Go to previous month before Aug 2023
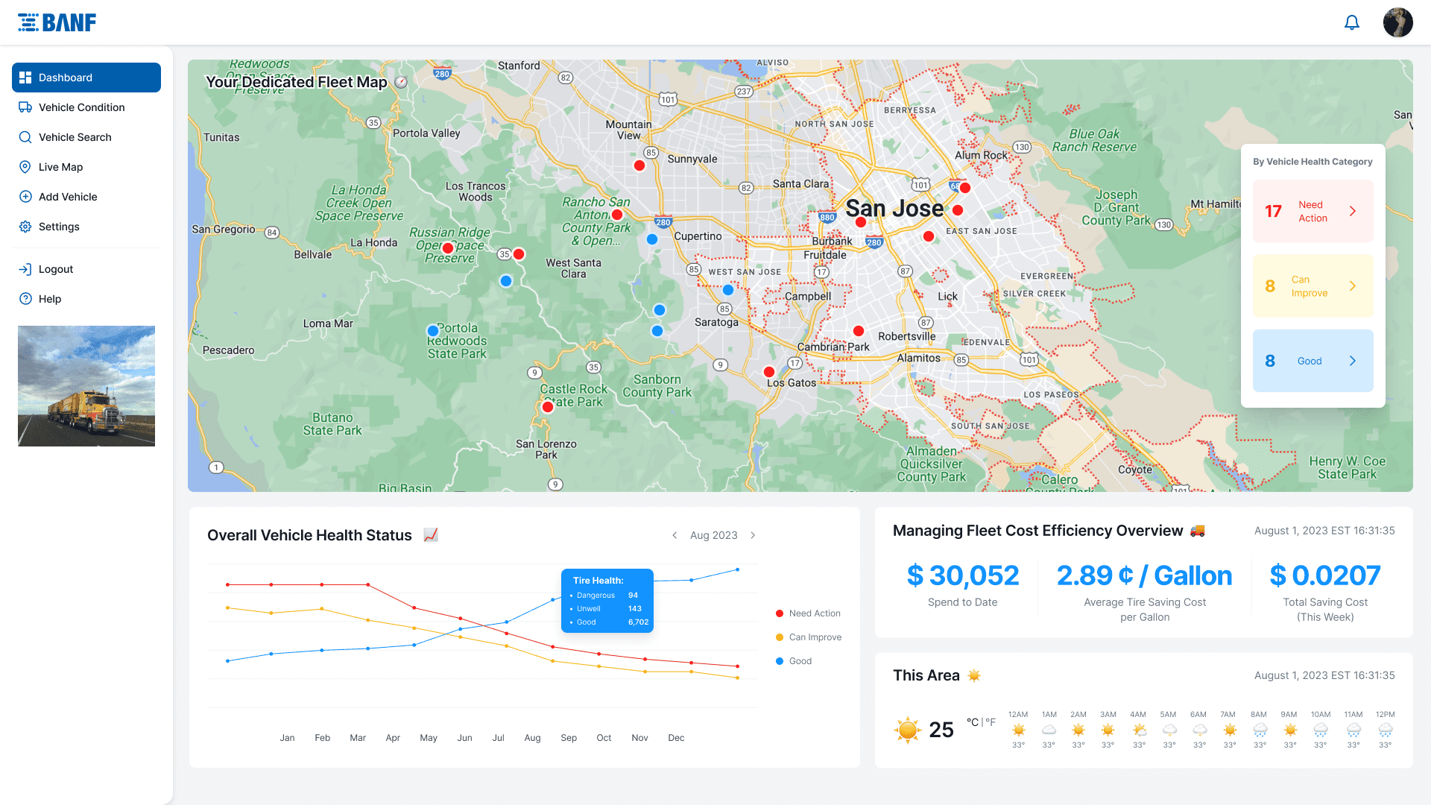This screenshot has height=805, width=1431. coord(675,535)
